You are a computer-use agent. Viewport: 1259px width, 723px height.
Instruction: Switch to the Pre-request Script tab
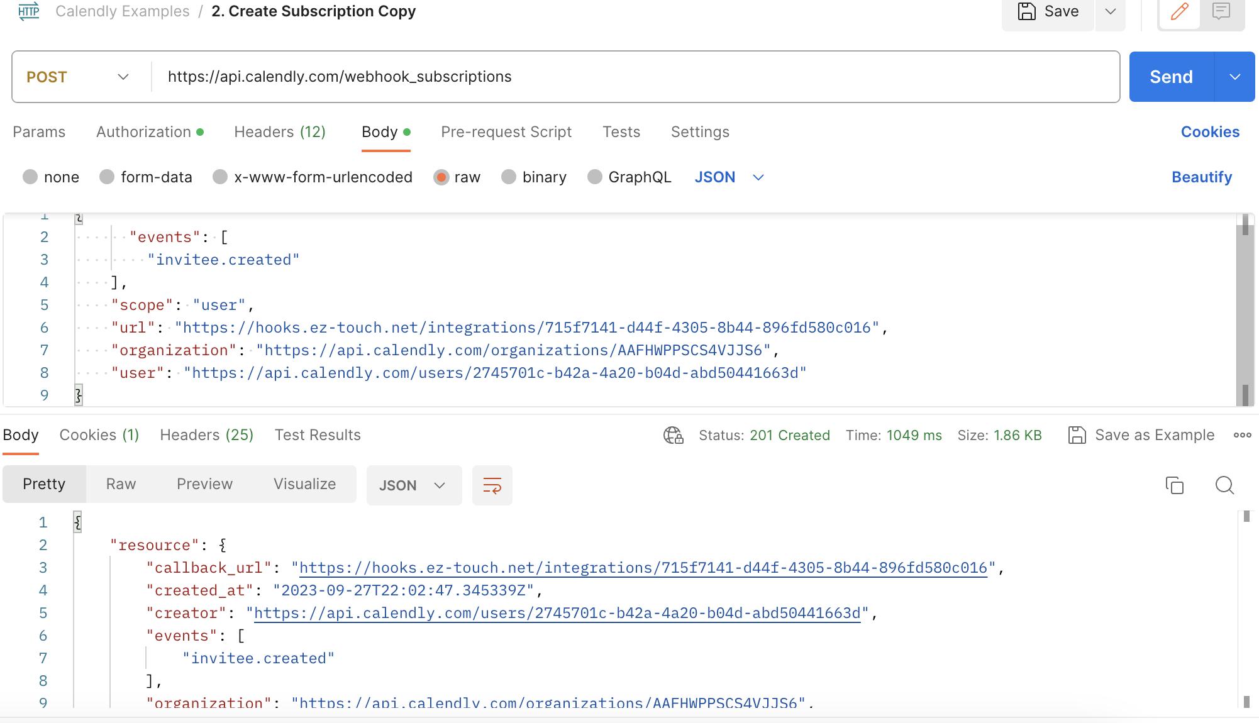[506, 132]
